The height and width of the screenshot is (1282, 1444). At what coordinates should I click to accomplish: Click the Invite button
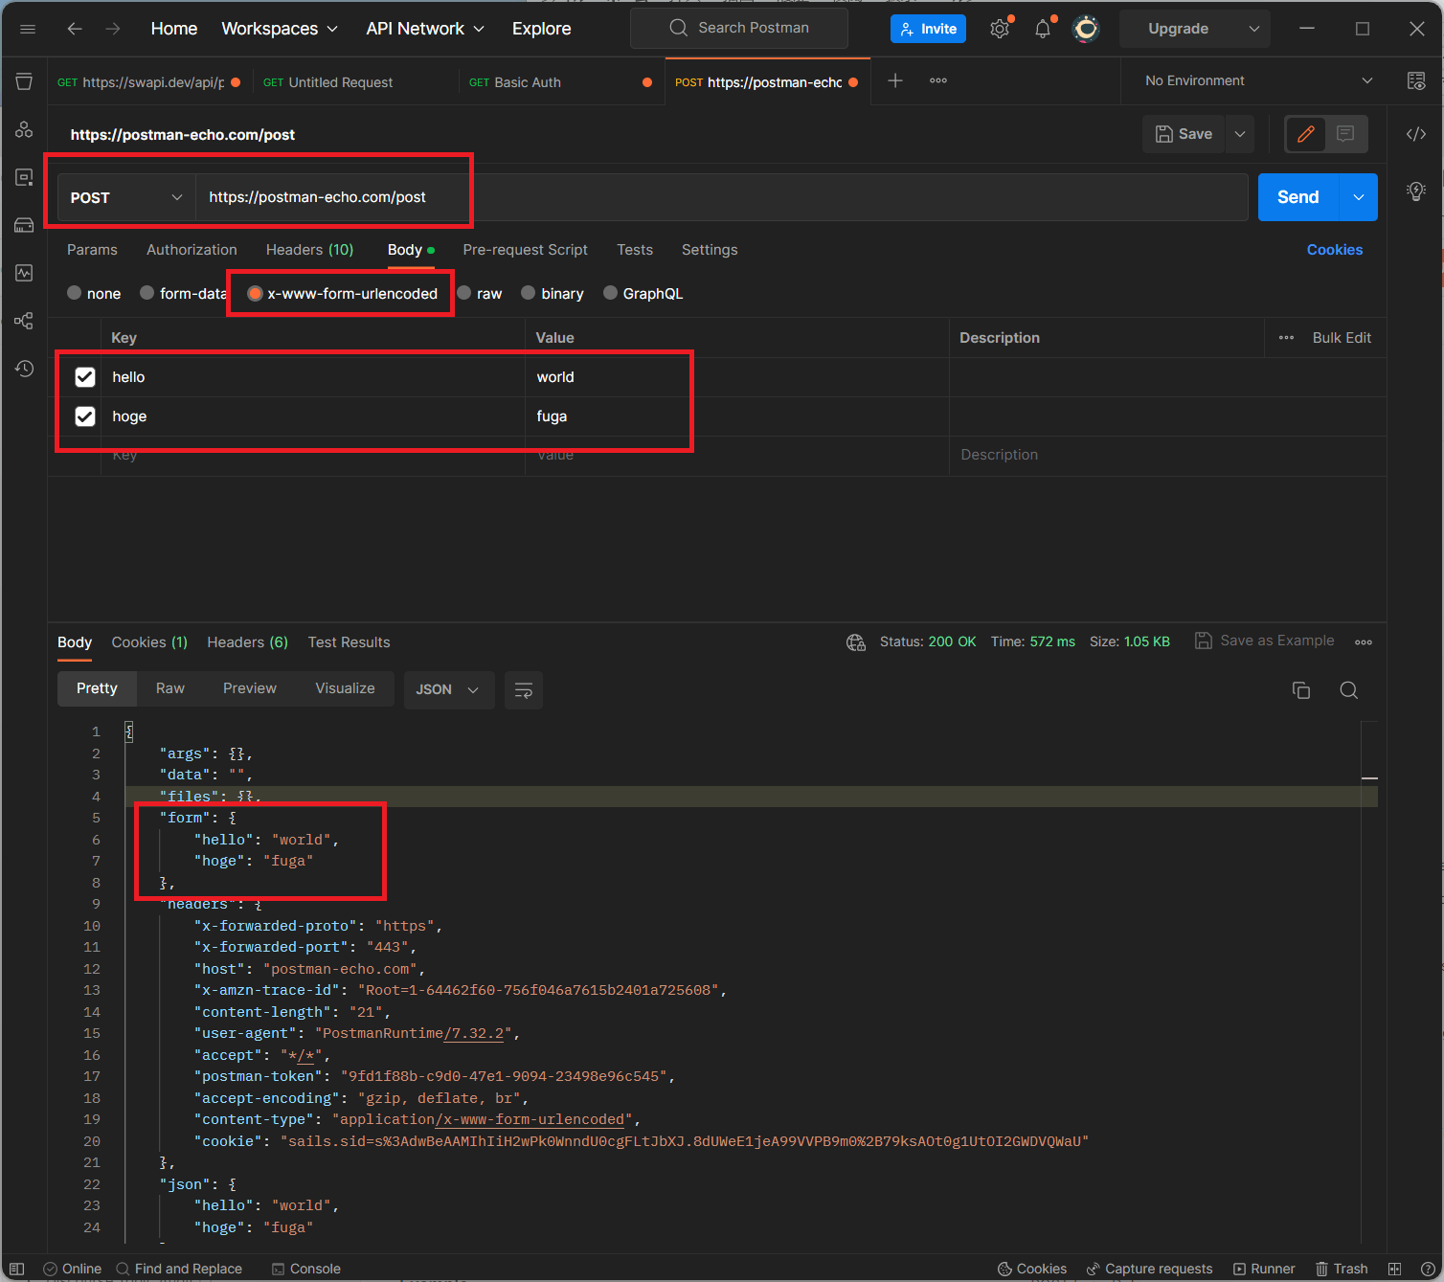point(928,29)
